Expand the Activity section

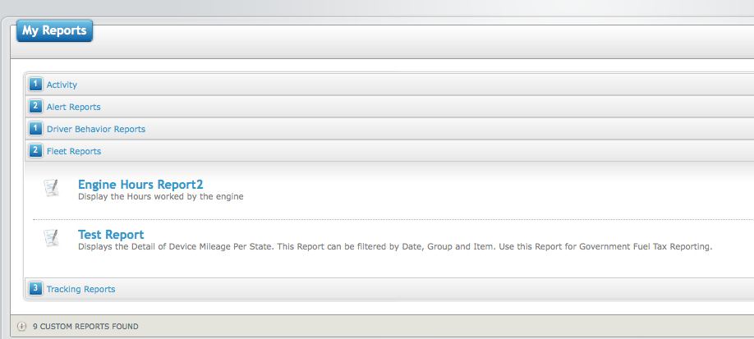(62, 85)
